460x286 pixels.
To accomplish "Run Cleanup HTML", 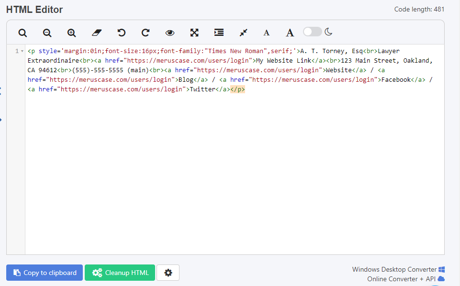I will pos(120,273).
